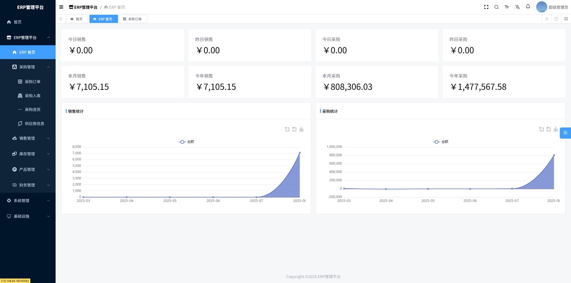Switch to the 采购订单 tab

coord(133,19)
